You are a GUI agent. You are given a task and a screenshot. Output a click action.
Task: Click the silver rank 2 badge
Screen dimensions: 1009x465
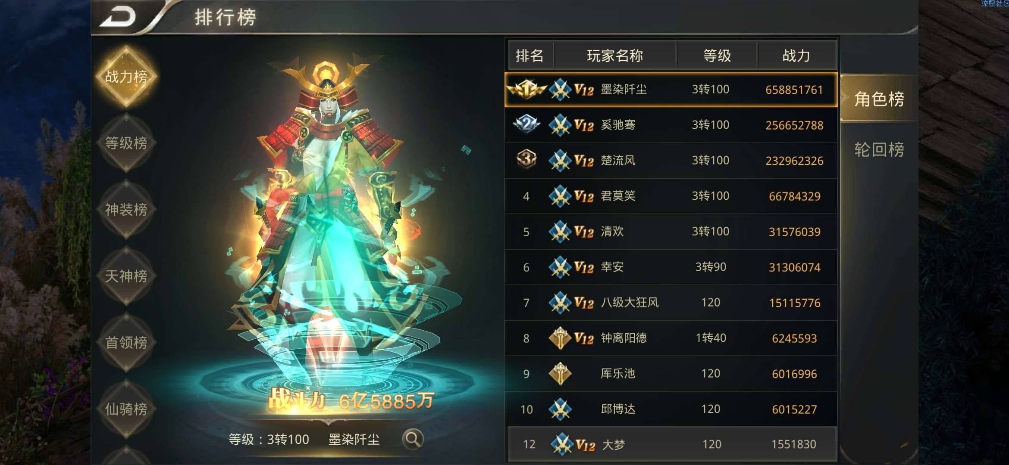(526, 125)
